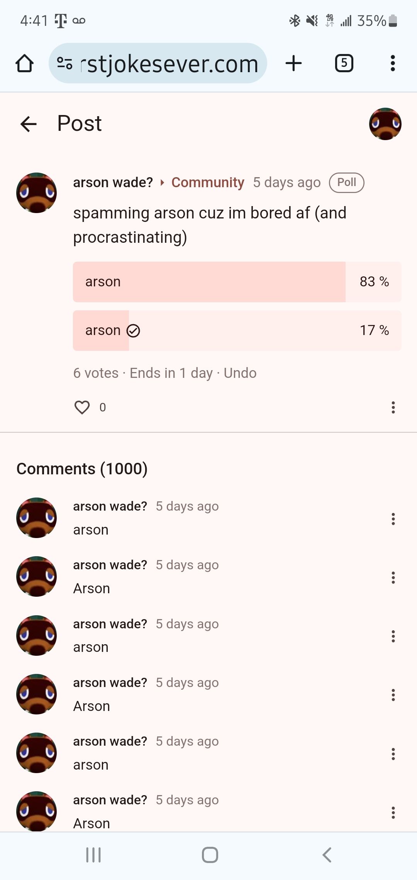The image size is (417, 880).
Task: Like the post with the heart icon
Action: (82, 407)
